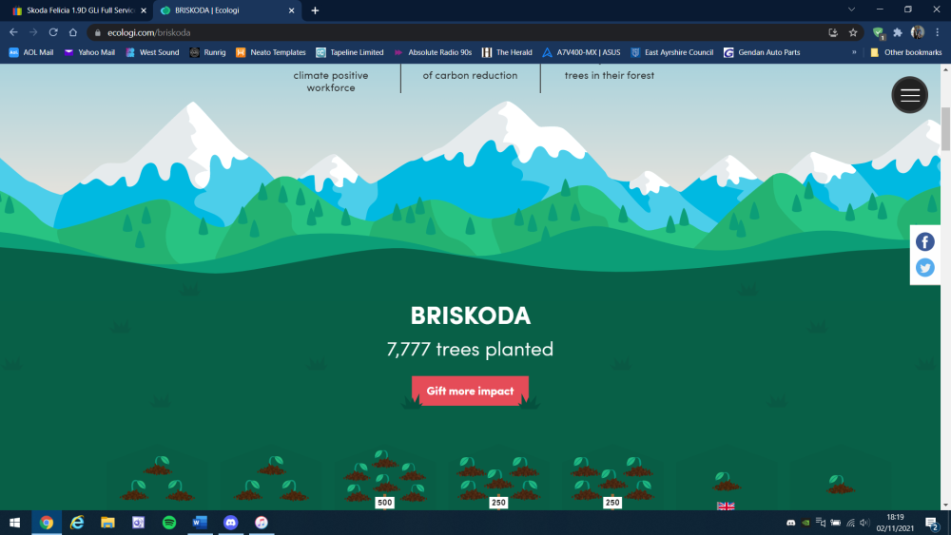
Task: Click the install app icon in address bar
Action: pos(833,32)
